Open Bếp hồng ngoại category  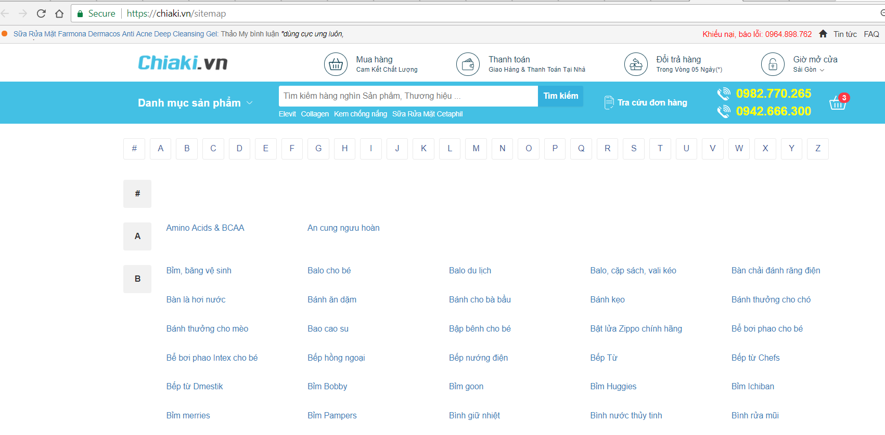coord(336,358)
